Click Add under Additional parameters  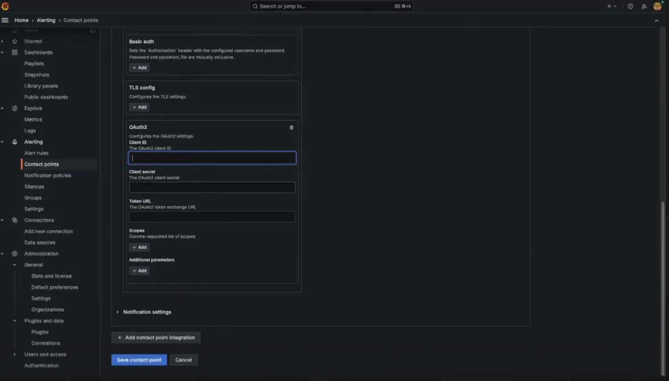pyautogui.click(x=139, y=271)
